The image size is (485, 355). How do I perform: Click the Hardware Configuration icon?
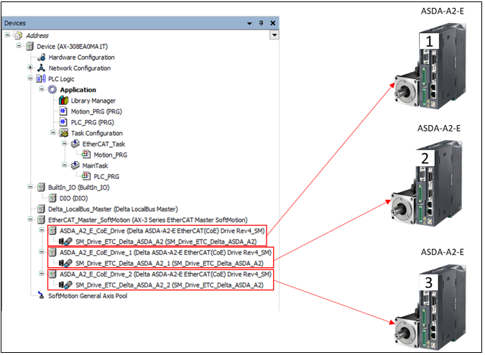tap(42, 57)
